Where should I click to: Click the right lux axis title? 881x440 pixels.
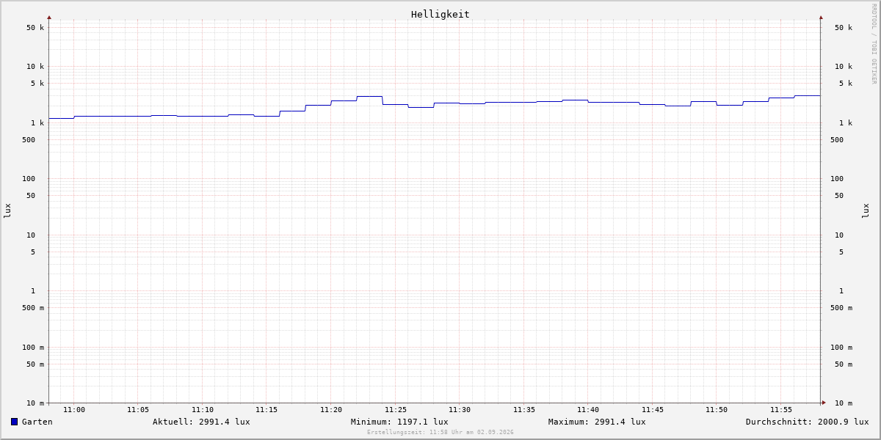(x=866, y=210)
